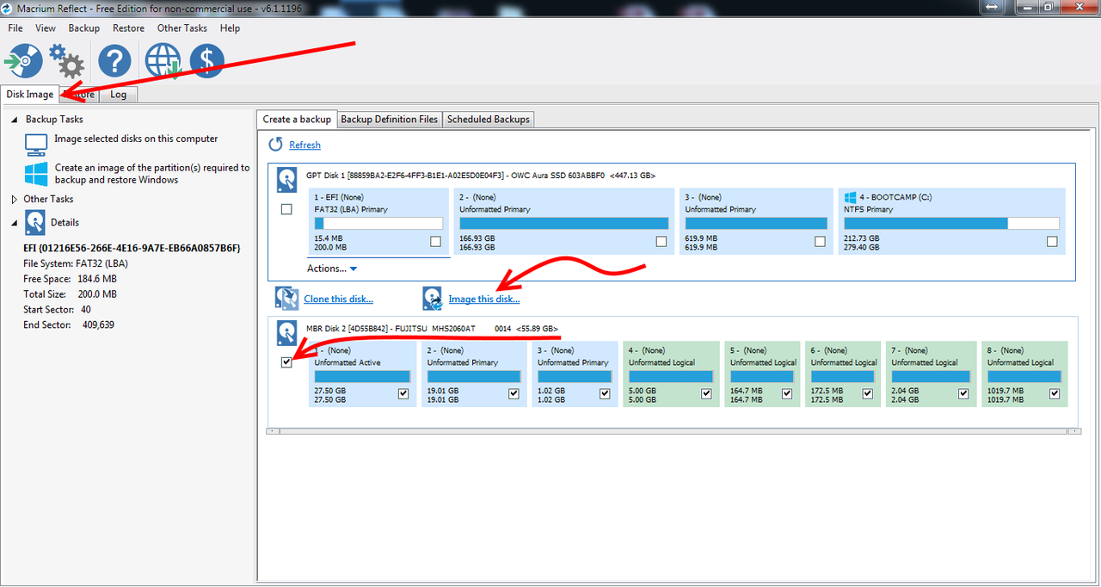This screenshot has width=1101, height=587.
Task: Click the globe download updates icon
Action: 163,61
